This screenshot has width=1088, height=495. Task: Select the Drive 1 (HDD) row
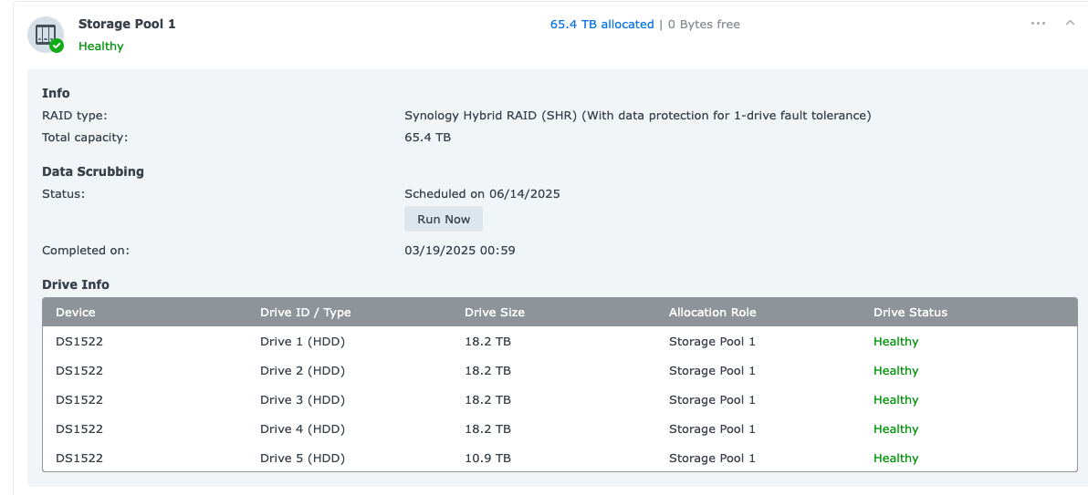pos(560,342)
